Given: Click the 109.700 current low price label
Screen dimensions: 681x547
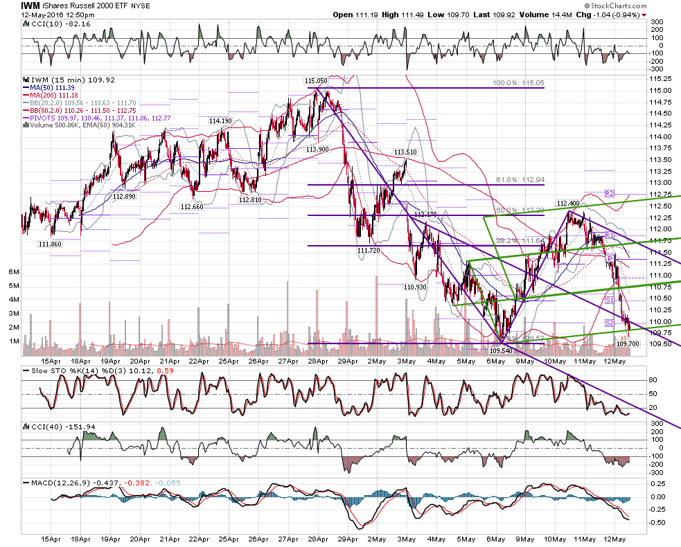Looking at the screenshot, I should (628, 344).
